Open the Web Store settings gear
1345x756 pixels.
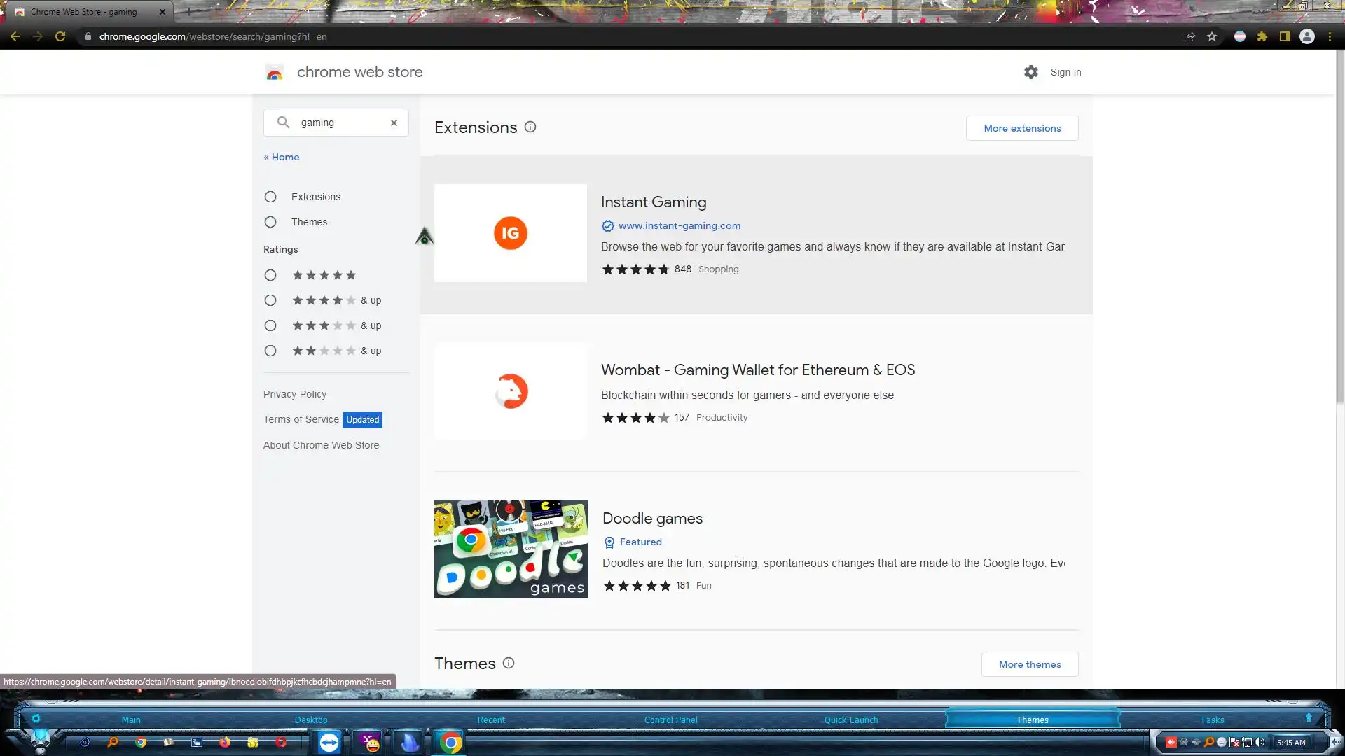click(x=1030, y=72)
